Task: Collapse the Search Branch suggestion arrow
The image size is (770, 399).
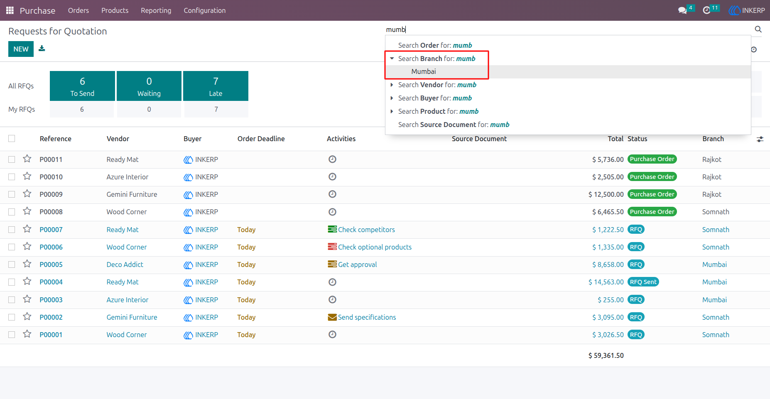Action: click(392, 59)
